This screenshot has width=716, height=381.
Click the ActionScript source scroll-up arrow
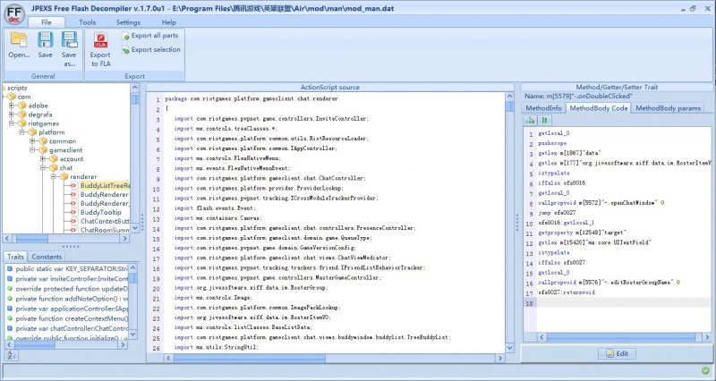[510, 97]
